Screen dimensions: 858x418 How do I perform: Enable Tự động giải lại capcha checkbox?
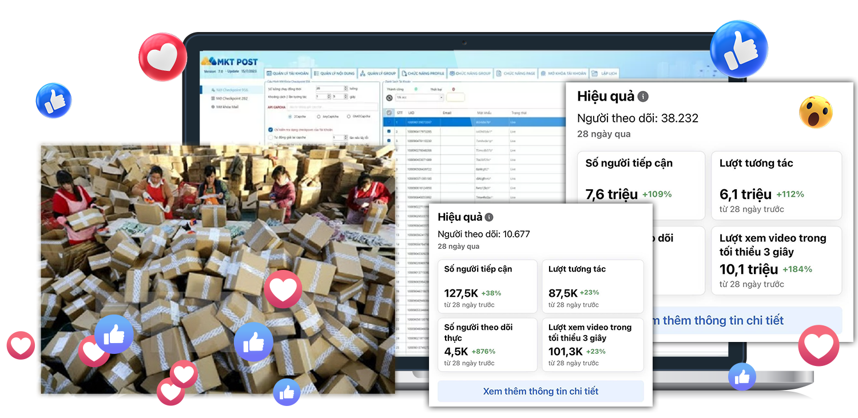(x=271, y=137)
